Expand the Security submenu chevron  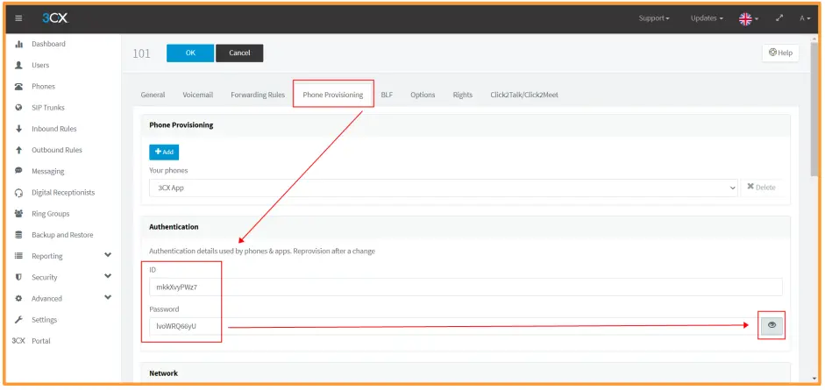(x=108, y=276)
